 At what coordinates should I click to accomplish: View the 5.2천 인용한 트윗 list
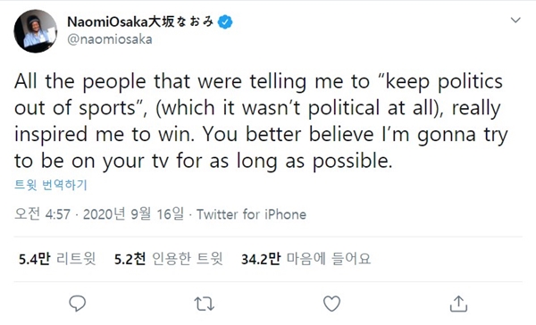coord(169,259)
